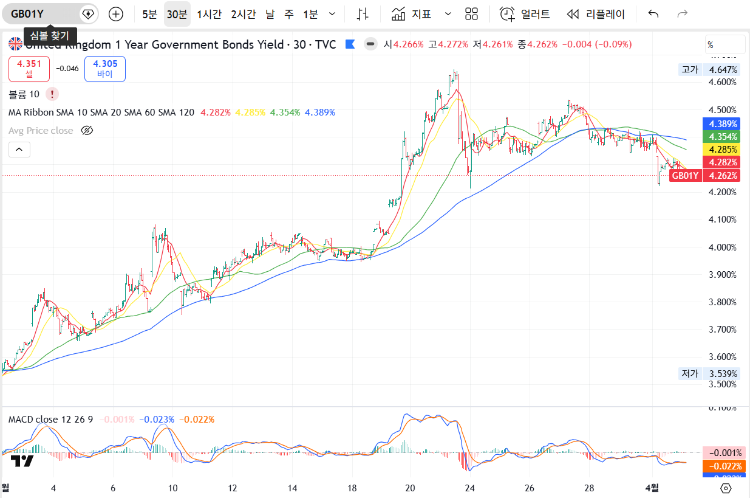Click the add symbol plus icon
This screenshot has width=750, height=498.
click(115, 13)
